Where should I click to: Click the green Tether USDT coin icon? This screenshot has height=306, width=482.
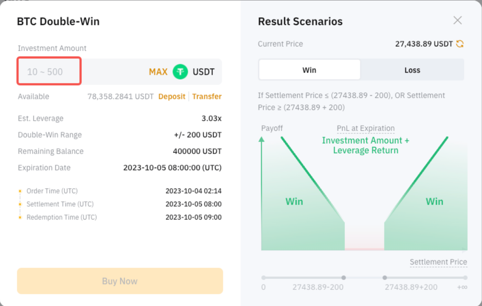coord(180,72)
